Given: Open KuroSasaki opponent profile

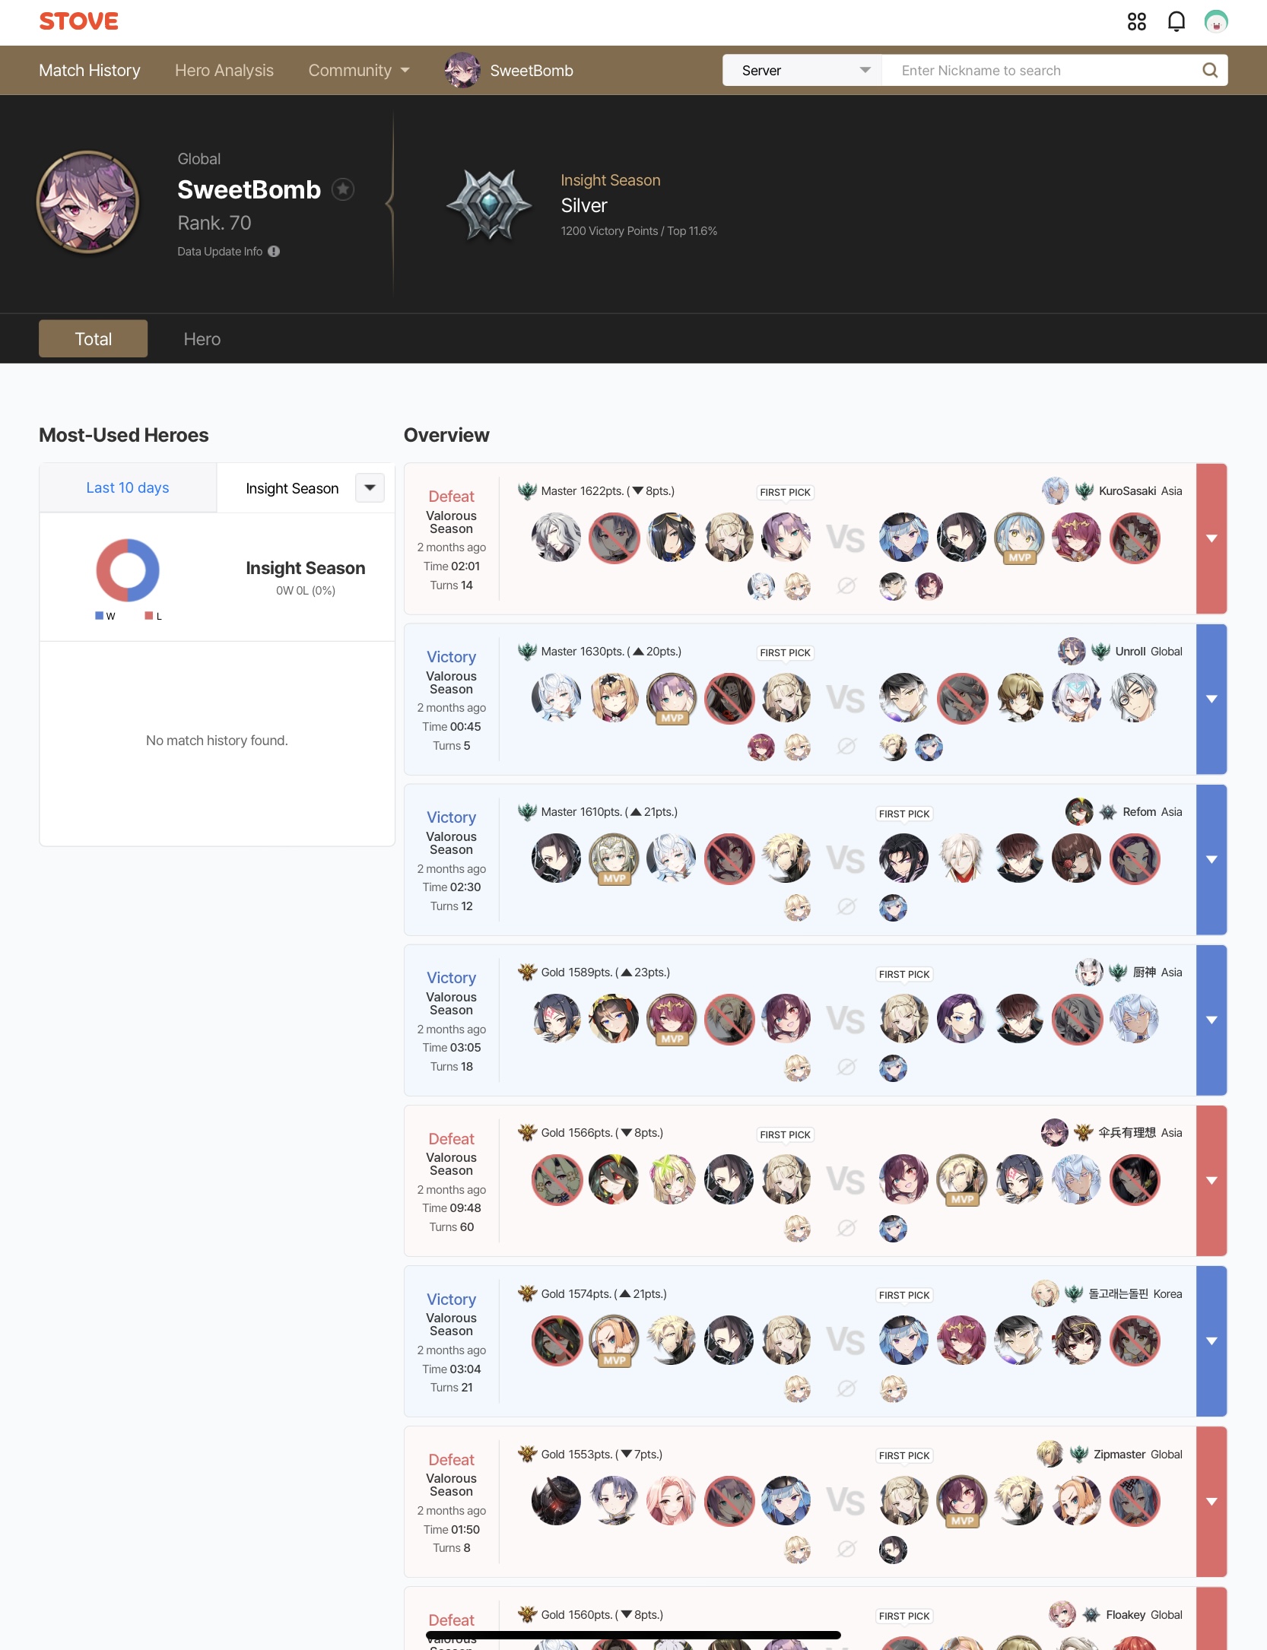Looking at the screenshot, I should [1127, 491].
